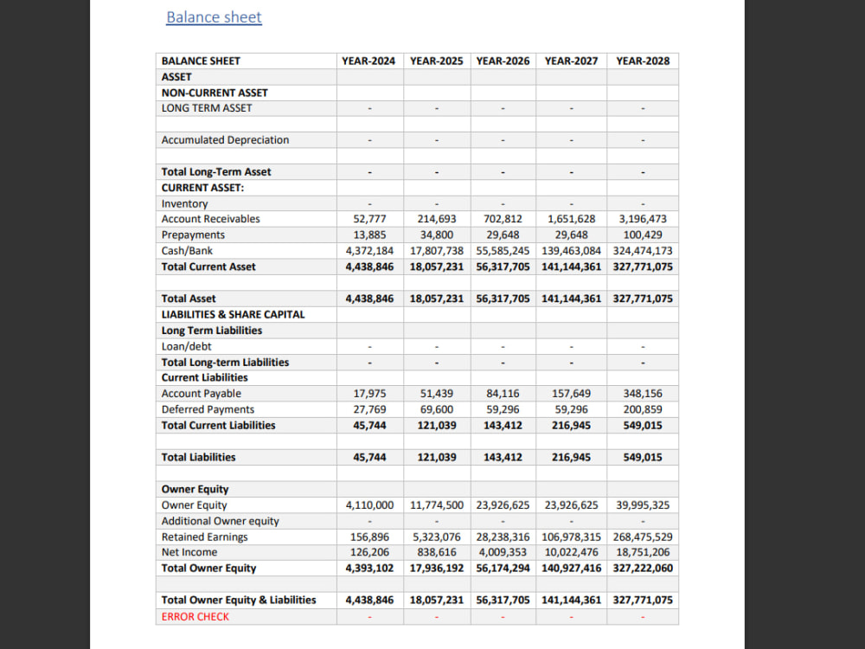Viewport: 865px width, 649px height.
Task: Click Account Receivables value 52,777
Action: point(369,219)
